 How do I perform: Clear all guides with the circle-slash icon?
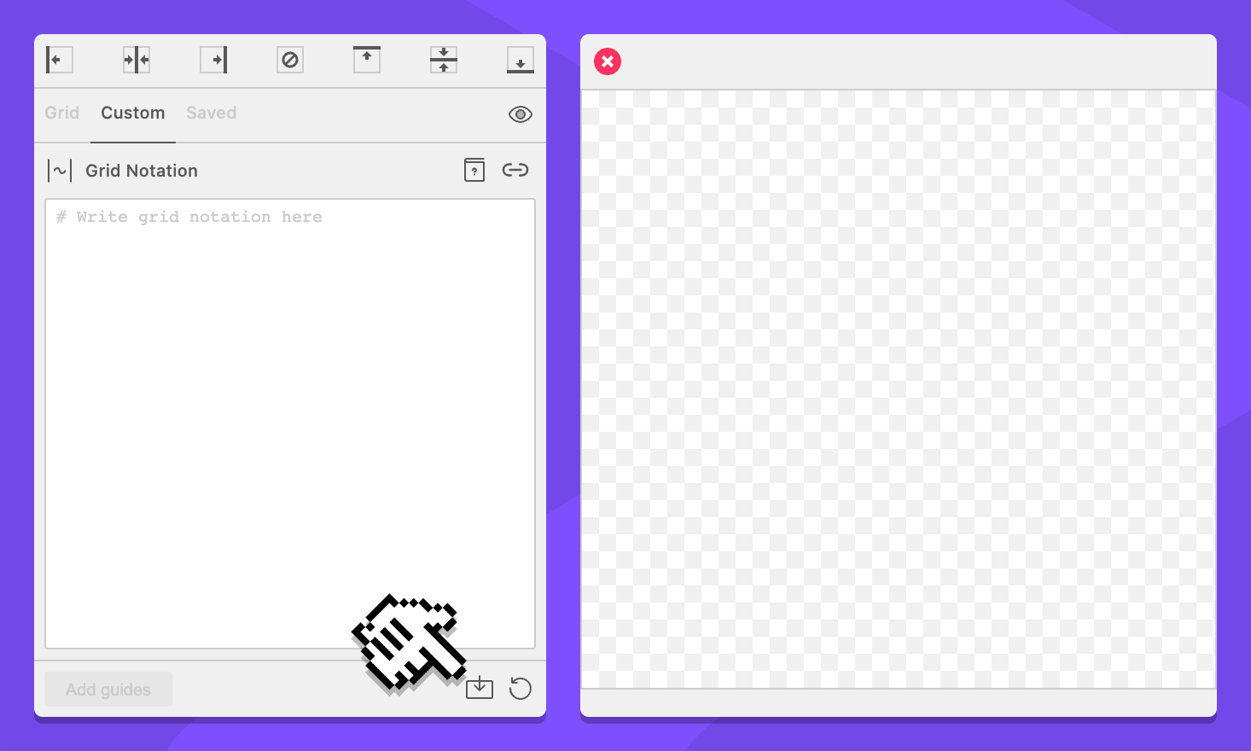pyautogui.click(x=290, y=60)
